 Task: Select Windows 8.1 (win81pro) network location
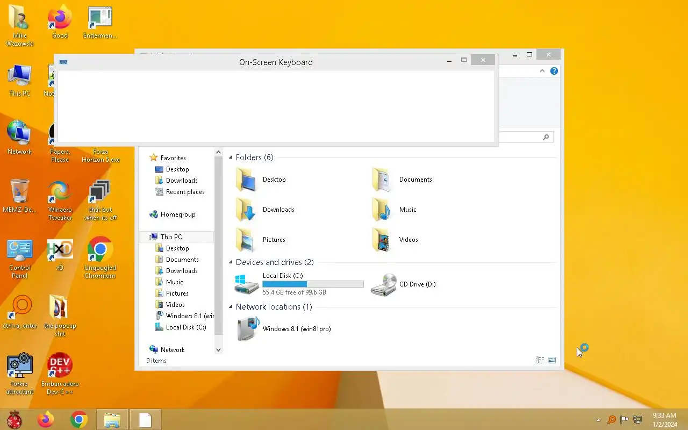pyautogui.click(x=284, y=329)
